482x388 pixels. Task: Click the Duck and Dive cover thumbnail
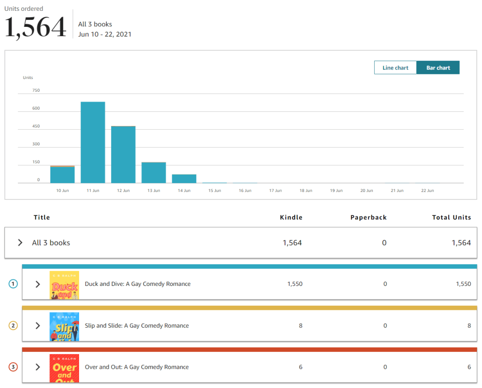[64, 285]
